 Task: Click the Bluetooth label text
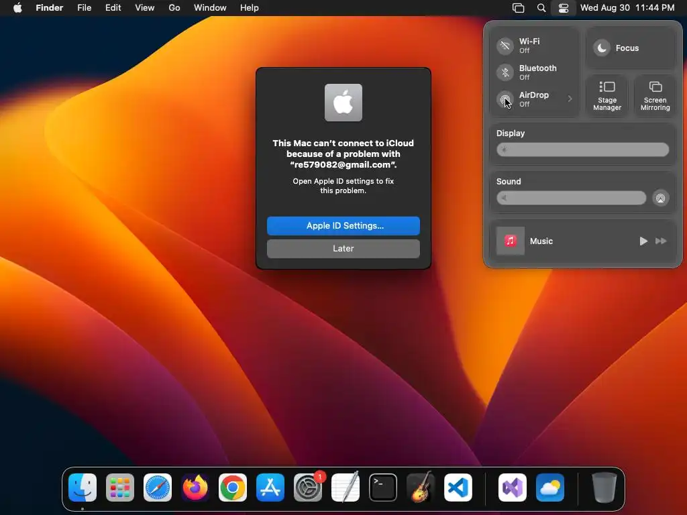point(538,68)
